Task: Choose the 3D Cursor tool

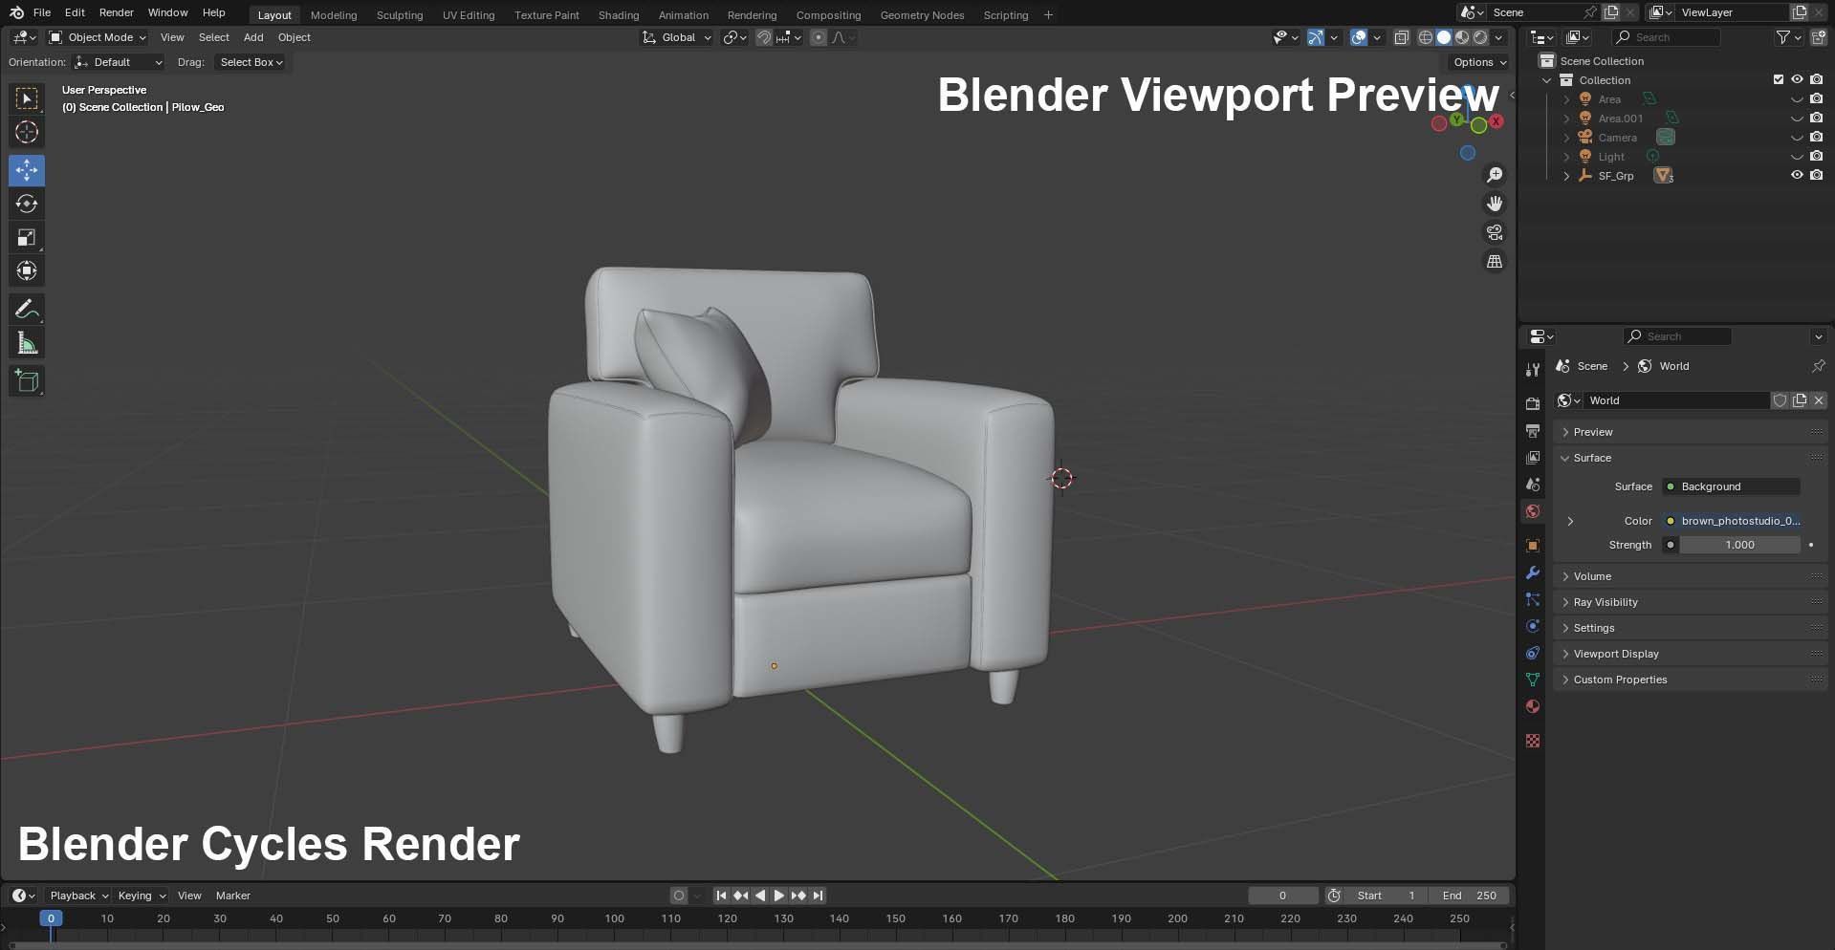Action: click(x=27, y=132)
